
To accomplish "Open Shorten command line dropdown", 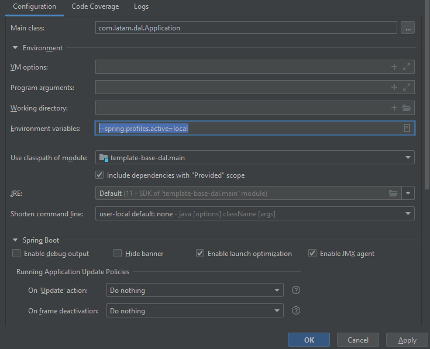I will point(254,213).
